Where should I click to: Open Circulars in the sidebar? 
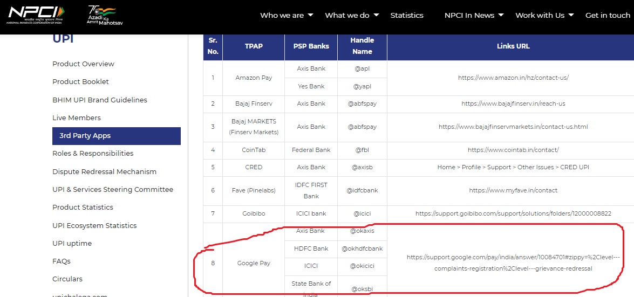(67, 279)
